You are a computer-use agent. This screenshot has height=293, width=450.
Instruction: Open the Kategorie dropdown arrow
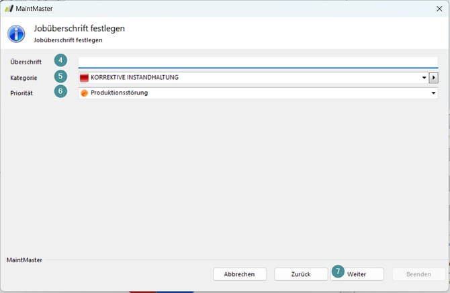(x=424, y=78)
